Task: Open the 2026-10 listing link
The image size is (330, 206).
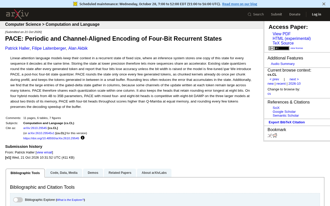Action: 294,84
